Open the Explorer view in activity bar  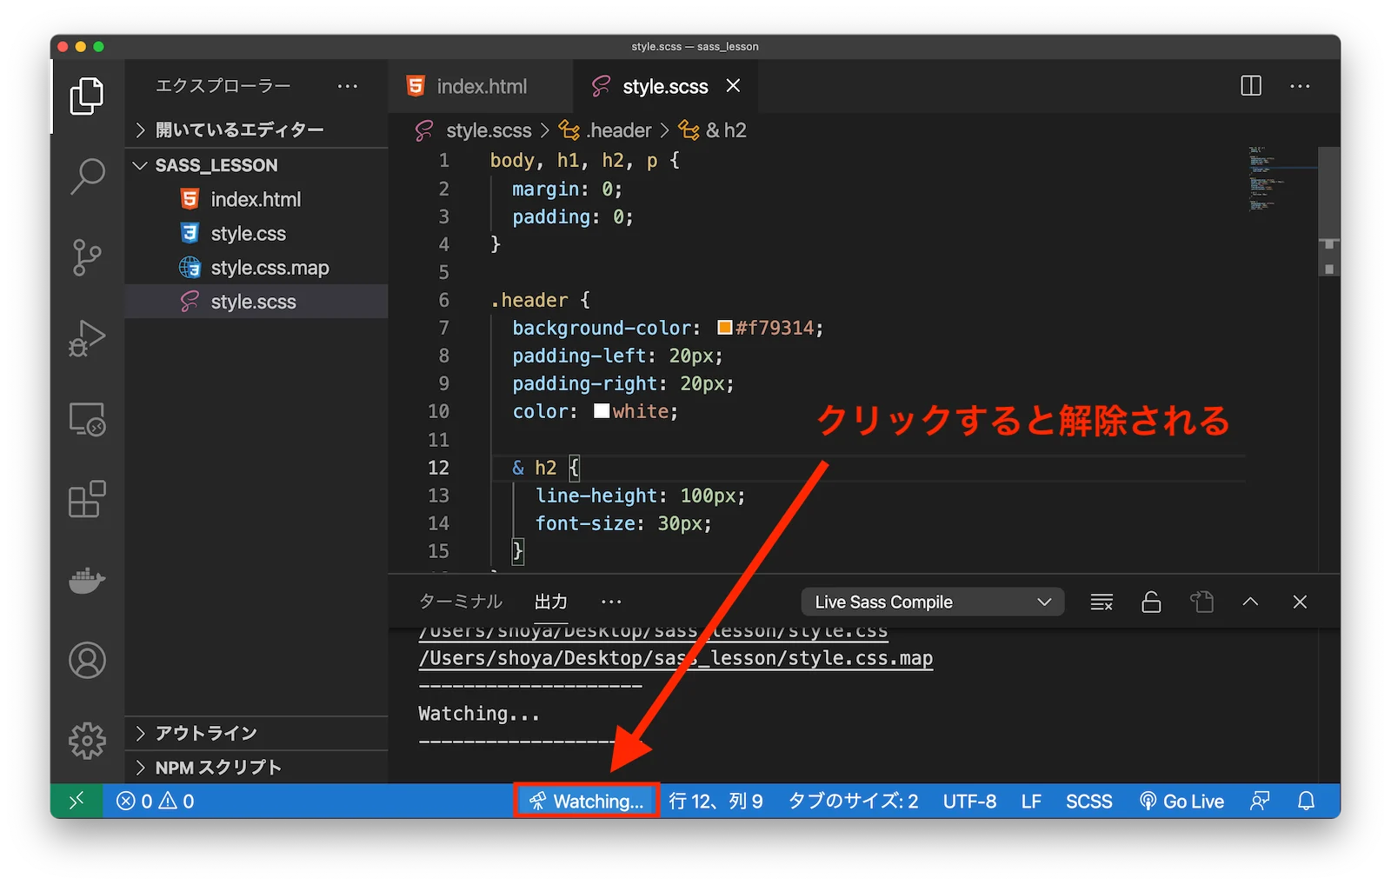click(87, 96)
